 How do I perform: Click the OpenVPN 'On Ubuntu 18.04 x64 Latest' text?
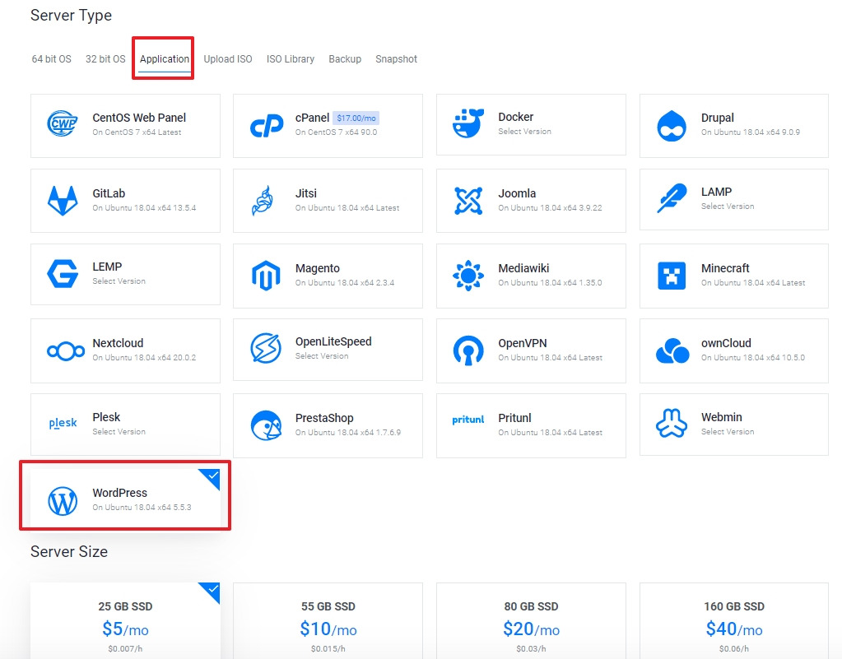click(x=550, y=357)
